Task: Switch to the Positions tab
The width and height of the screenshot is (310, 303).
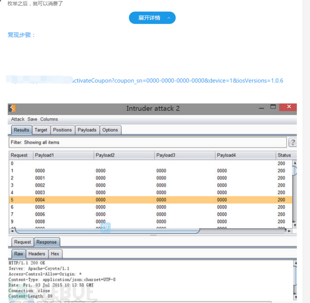Action: 62,130
